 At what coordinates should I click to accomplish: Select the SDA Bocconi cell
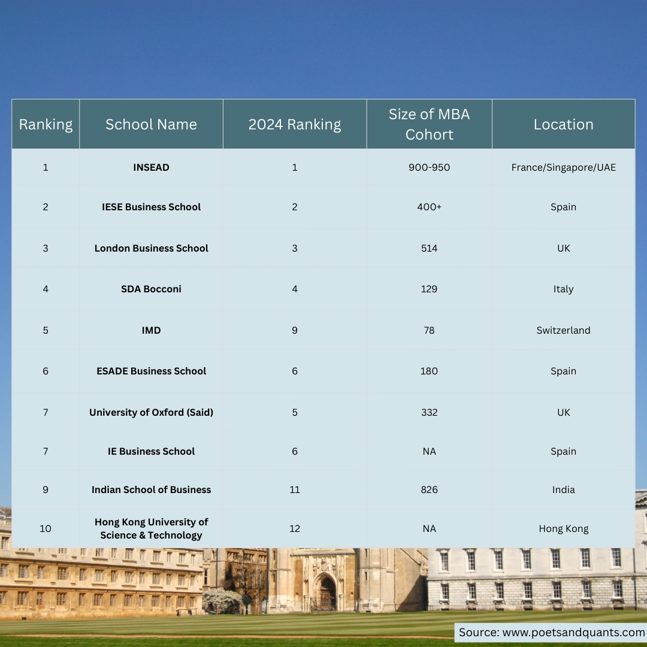point(151,289)
